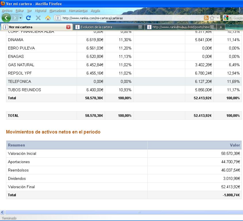
Task: Switch to the Evolucion de la cartera tab
Action: pyautogui.click(x=96, y=27)
